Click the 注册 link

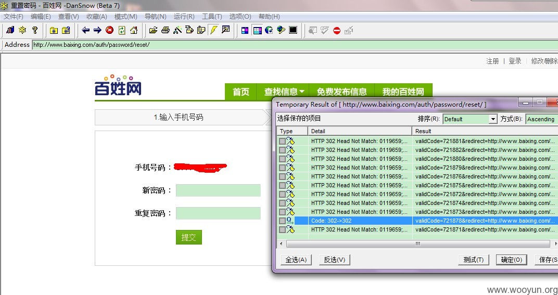click(492, 61)
